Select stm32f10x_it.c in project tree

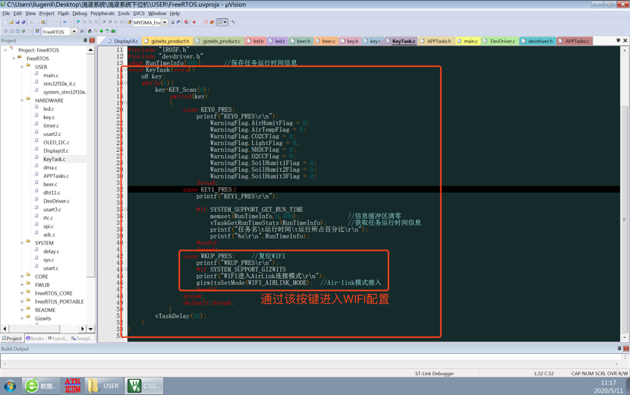pos(59,84)
